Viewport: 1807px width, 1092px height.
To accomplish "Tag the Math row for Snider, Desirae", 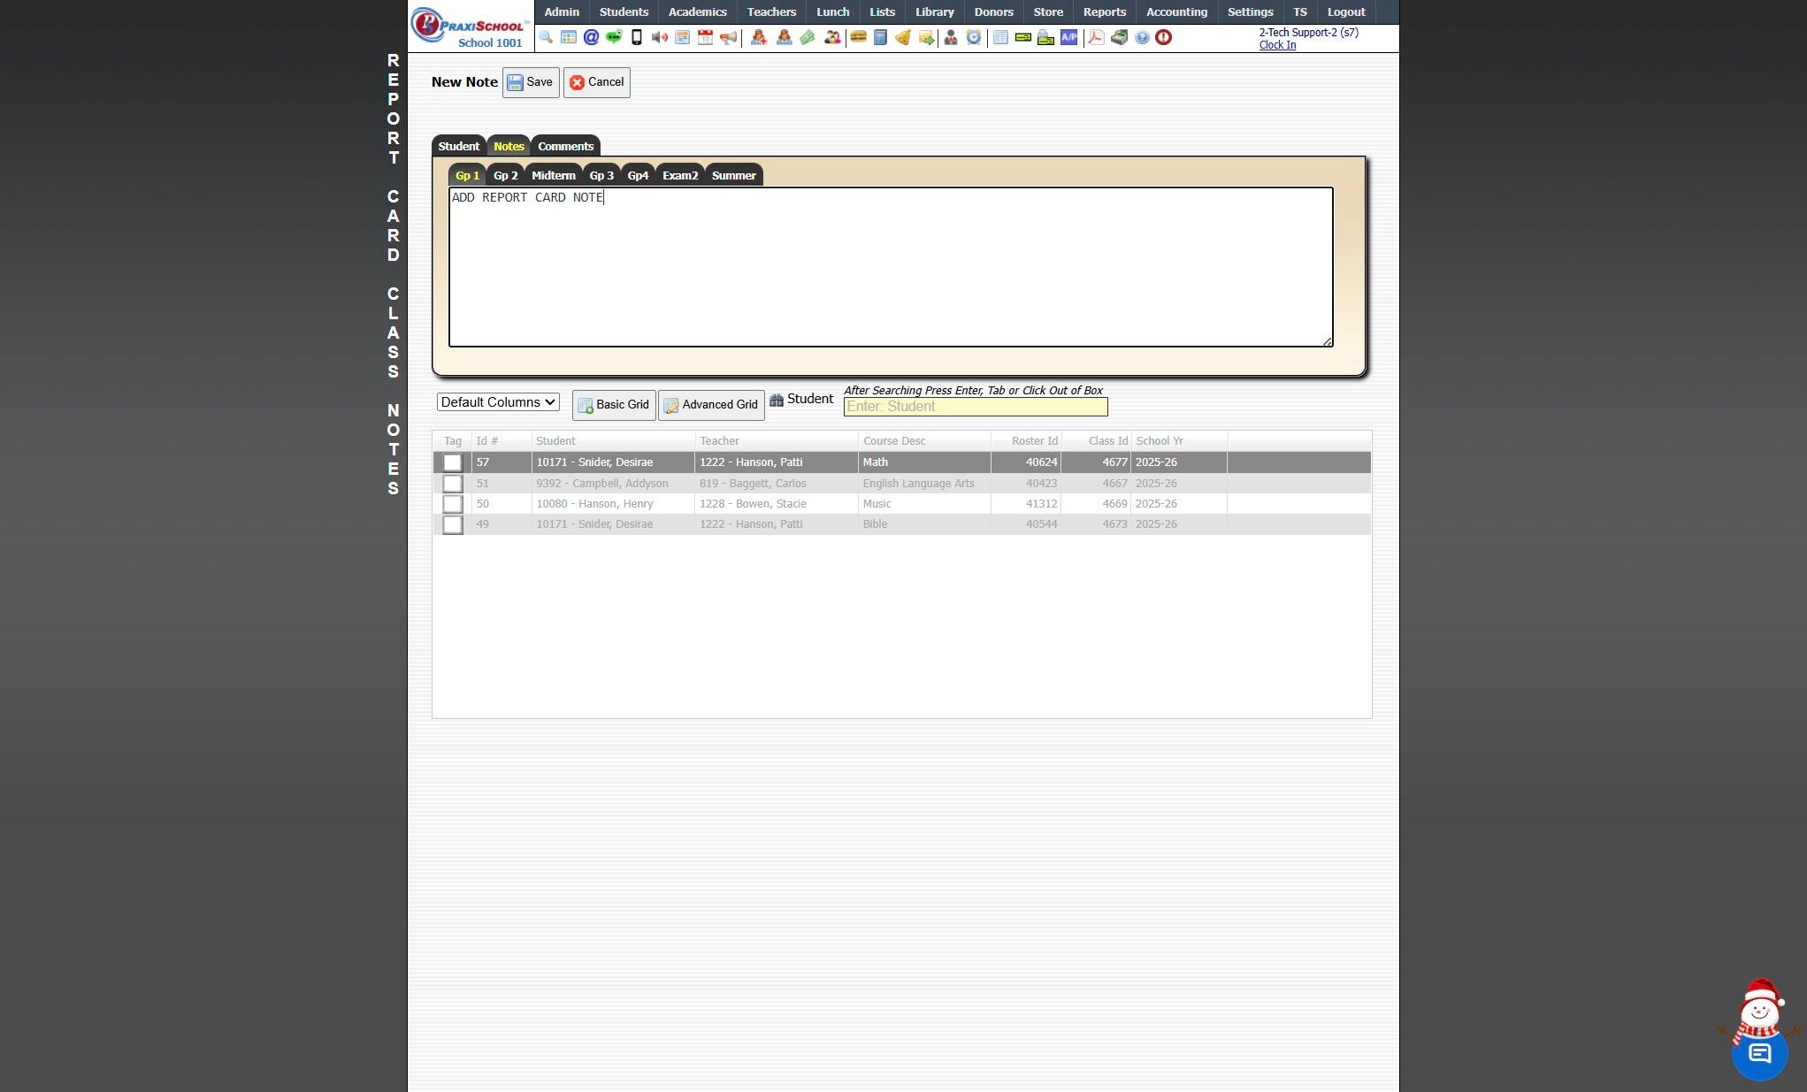I will pyautogui.click(x=452, y=462).
